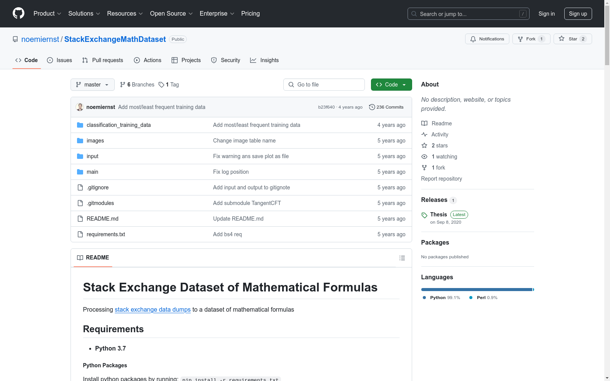Click the Sign in link

(x=547, y=14)
